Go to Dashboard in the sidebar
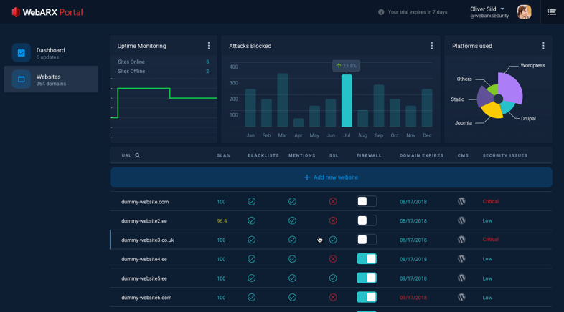The image size is (564, 312). tap(51, 53)
